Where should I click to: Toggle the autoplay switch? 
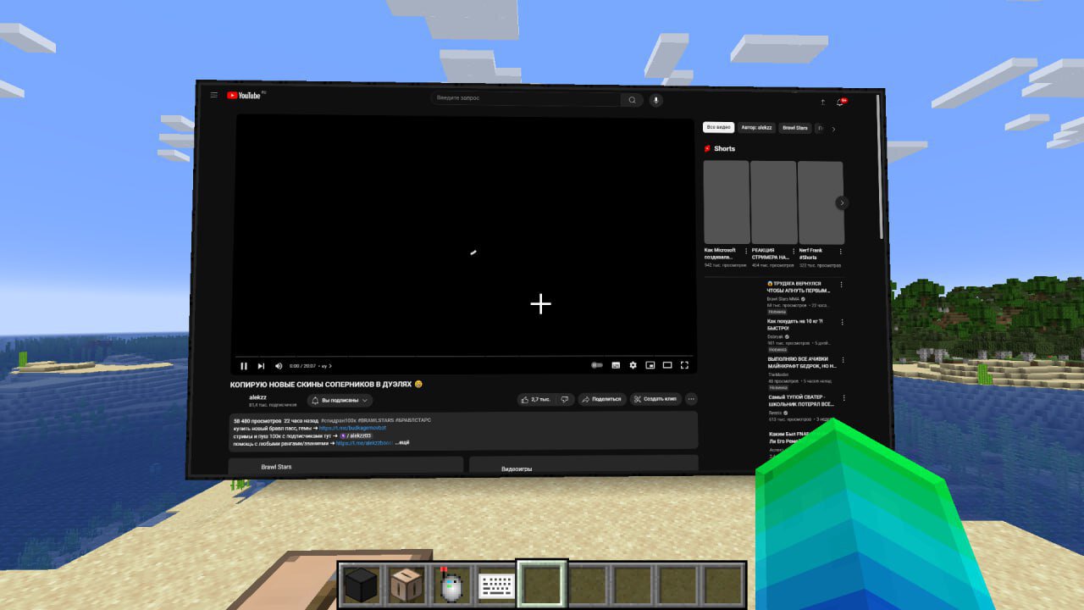597,365
